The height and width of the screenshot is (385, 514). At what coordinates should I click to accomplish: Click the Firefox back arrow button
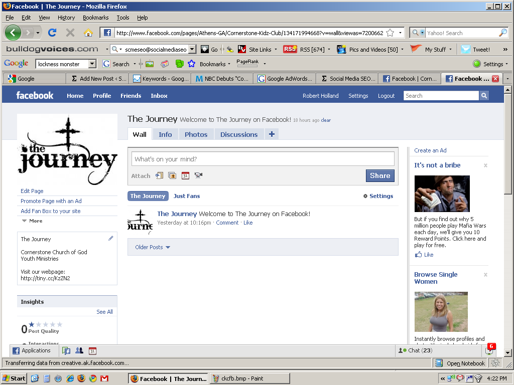tap(13, 33)
